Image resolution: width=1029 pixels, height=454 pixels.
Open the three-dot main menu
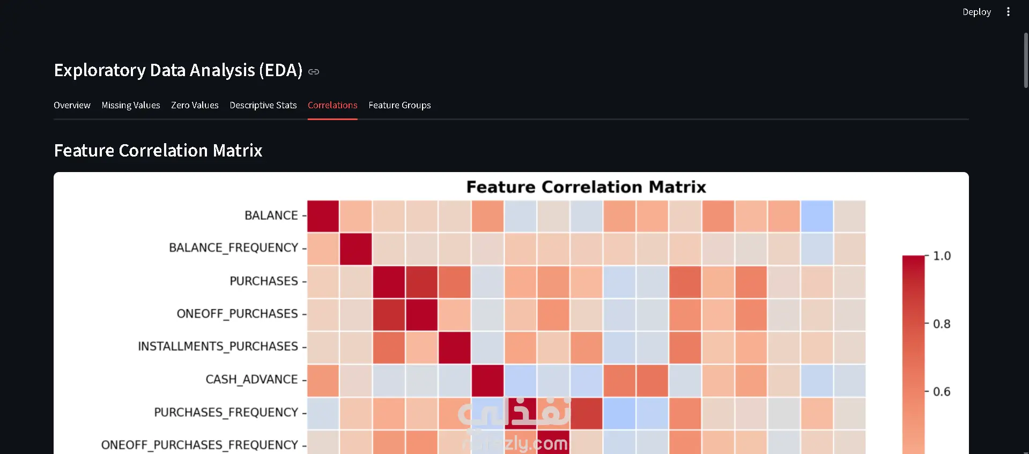click(x=1008, y=12)
